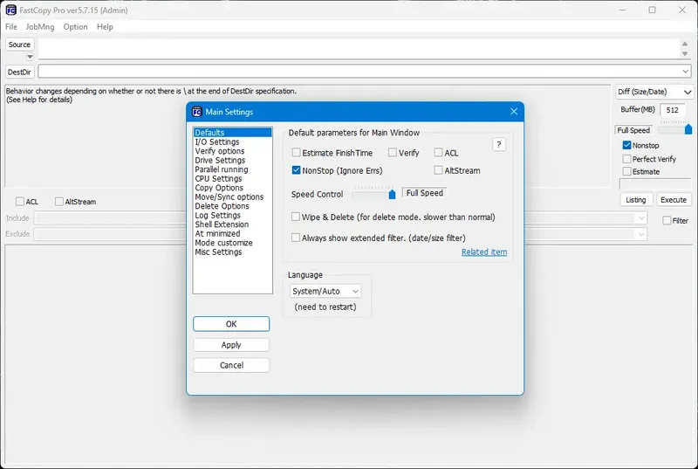Image resolution: width=698 pixels, height=469 pixels.
Task: Expand the DestDir path dropdown
Action: pos(685,72)
